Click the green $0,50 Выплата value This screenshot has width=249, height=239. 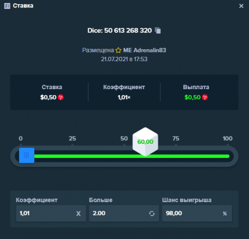coord(193,97)
